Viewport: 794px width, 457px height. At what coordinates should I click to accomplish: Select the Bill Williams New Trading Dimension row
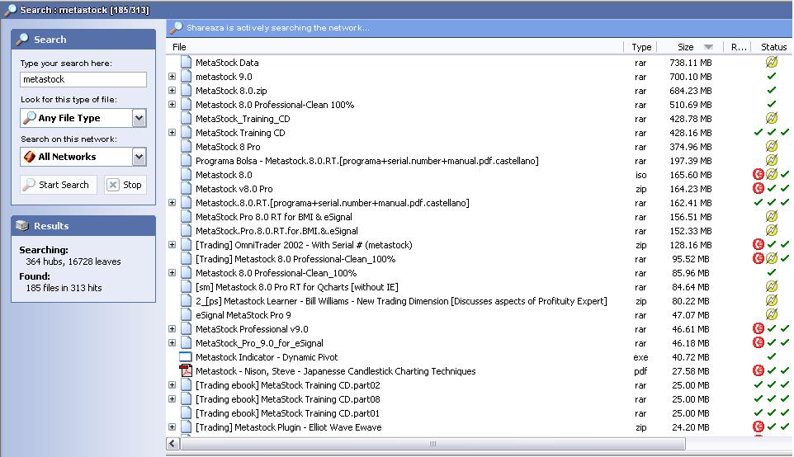tap(479, 300)
